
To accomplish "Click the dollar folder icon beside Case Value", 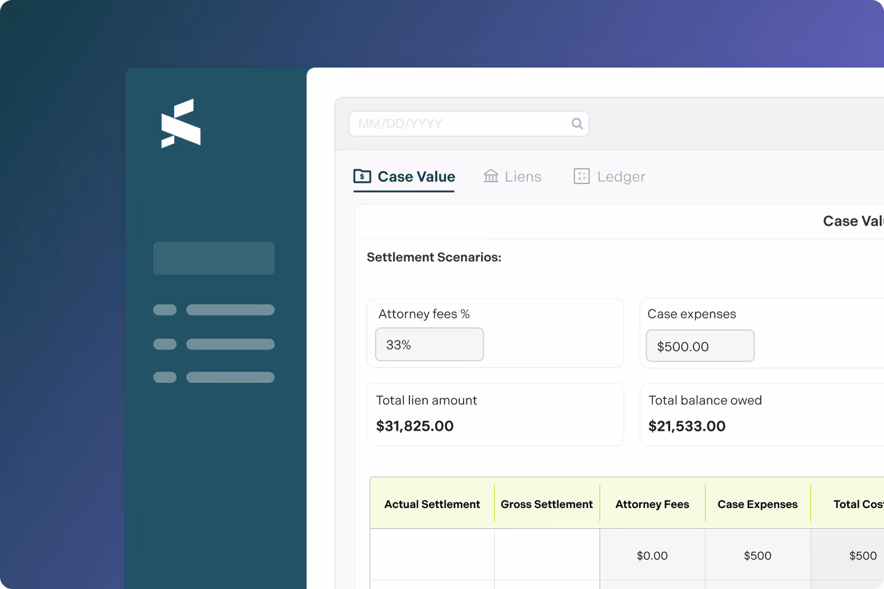I will pyautogui.click(x=362, y=176).
